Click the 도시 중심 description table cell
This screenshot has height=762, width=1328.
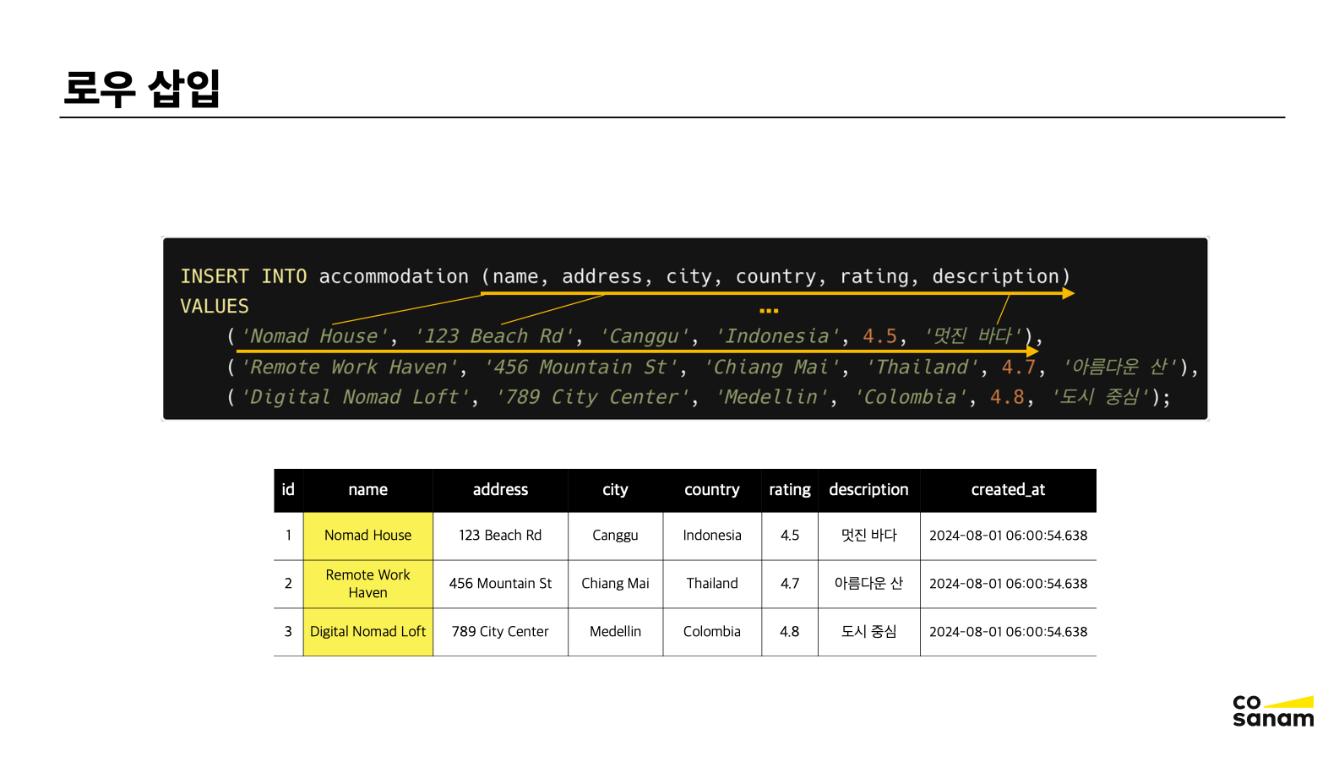(868, 632)
